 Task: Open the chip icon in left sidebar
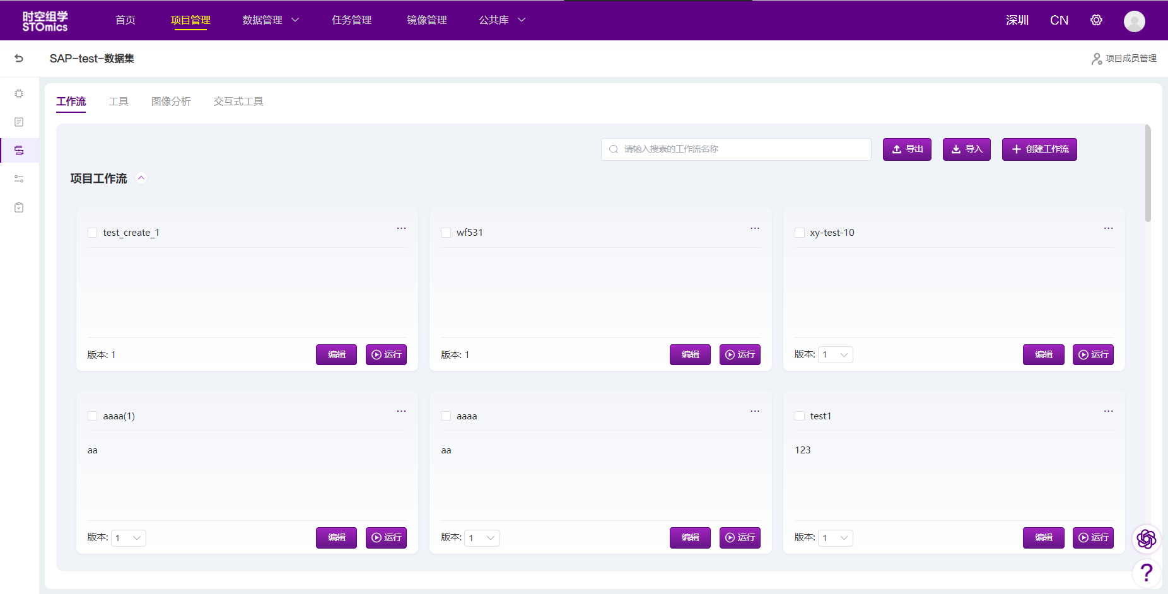pyautogui.click(x=19, y=94)
